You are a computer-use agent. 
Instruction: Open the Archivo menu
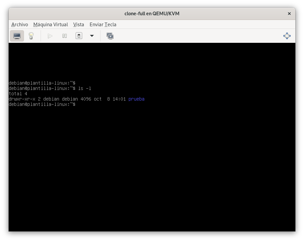pyautogui.click(x=20, y=25)
